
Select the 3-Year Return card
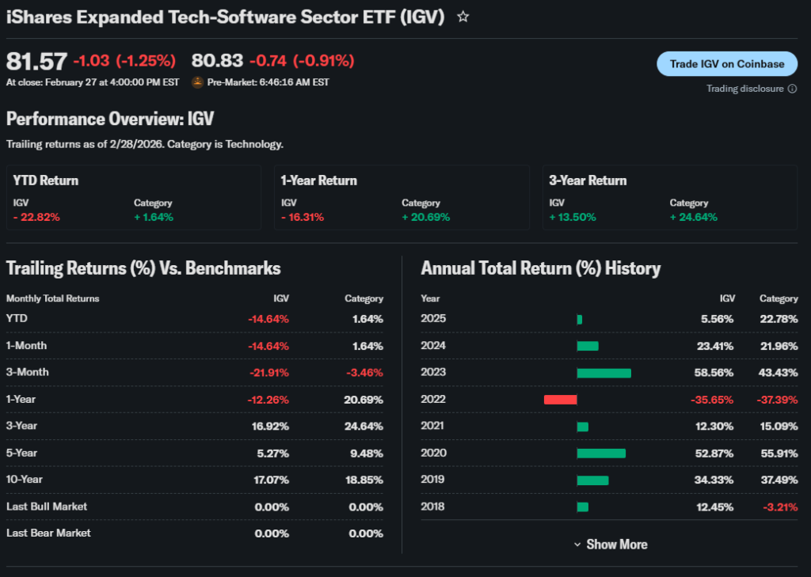[670, 198]
